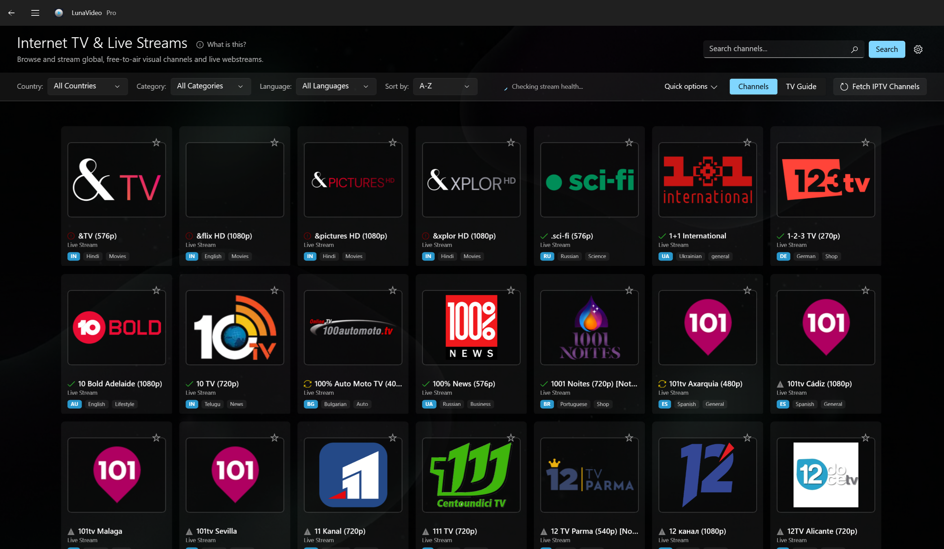
Task: Click the &TV offline status icon
Action: tap(71, 236)
